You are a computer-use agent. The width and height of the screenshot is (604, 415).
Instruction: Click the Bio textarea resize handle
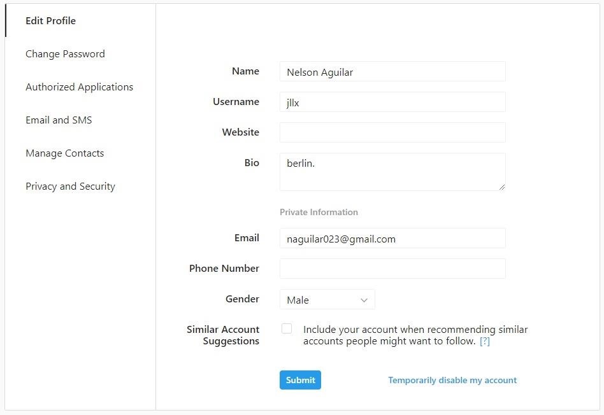[x=502, y=188]
